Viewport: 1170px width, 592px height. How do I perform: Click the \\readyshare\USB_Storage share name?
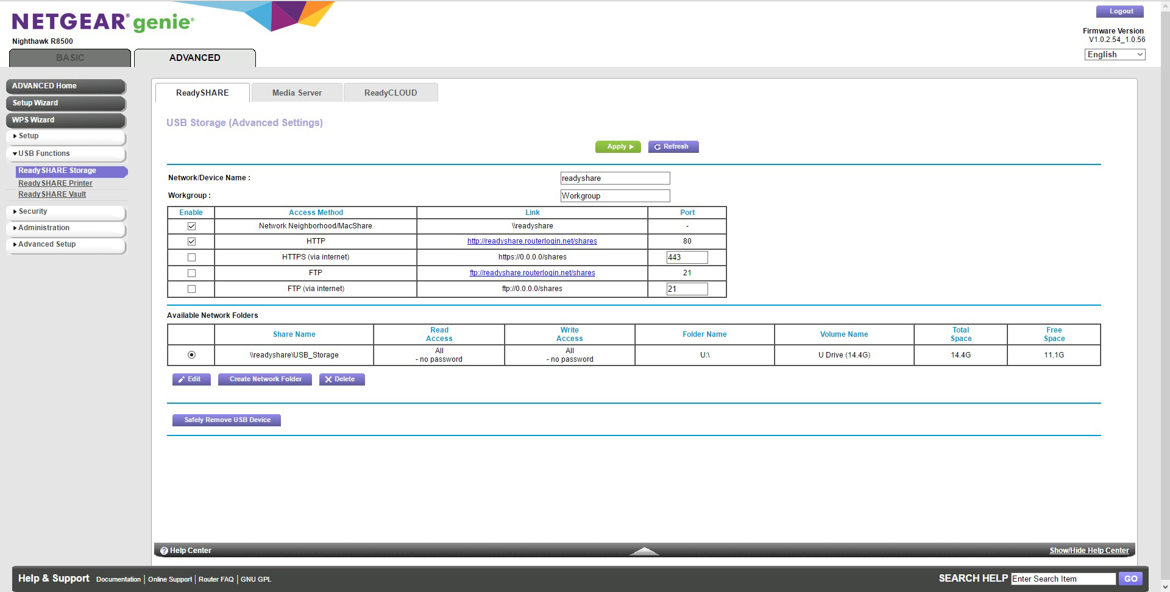point(294,355)
